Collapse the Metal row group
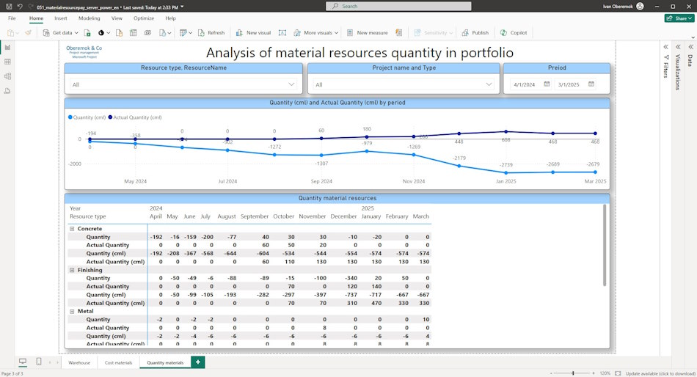The height and width of the screenshot is (377, 697). [72, 312]
